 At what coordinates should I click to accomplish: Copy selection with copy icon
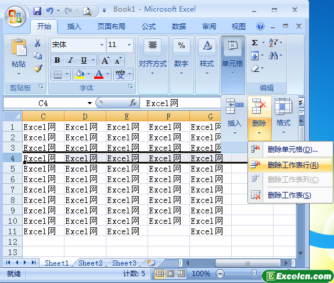point(38,55)
